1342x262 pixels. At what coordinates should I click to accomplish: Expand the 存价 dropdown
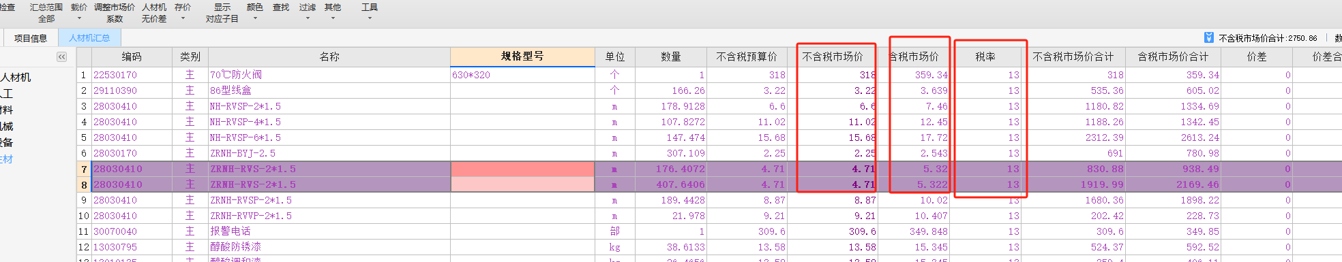pyautogui.click(x=183, y=13)
